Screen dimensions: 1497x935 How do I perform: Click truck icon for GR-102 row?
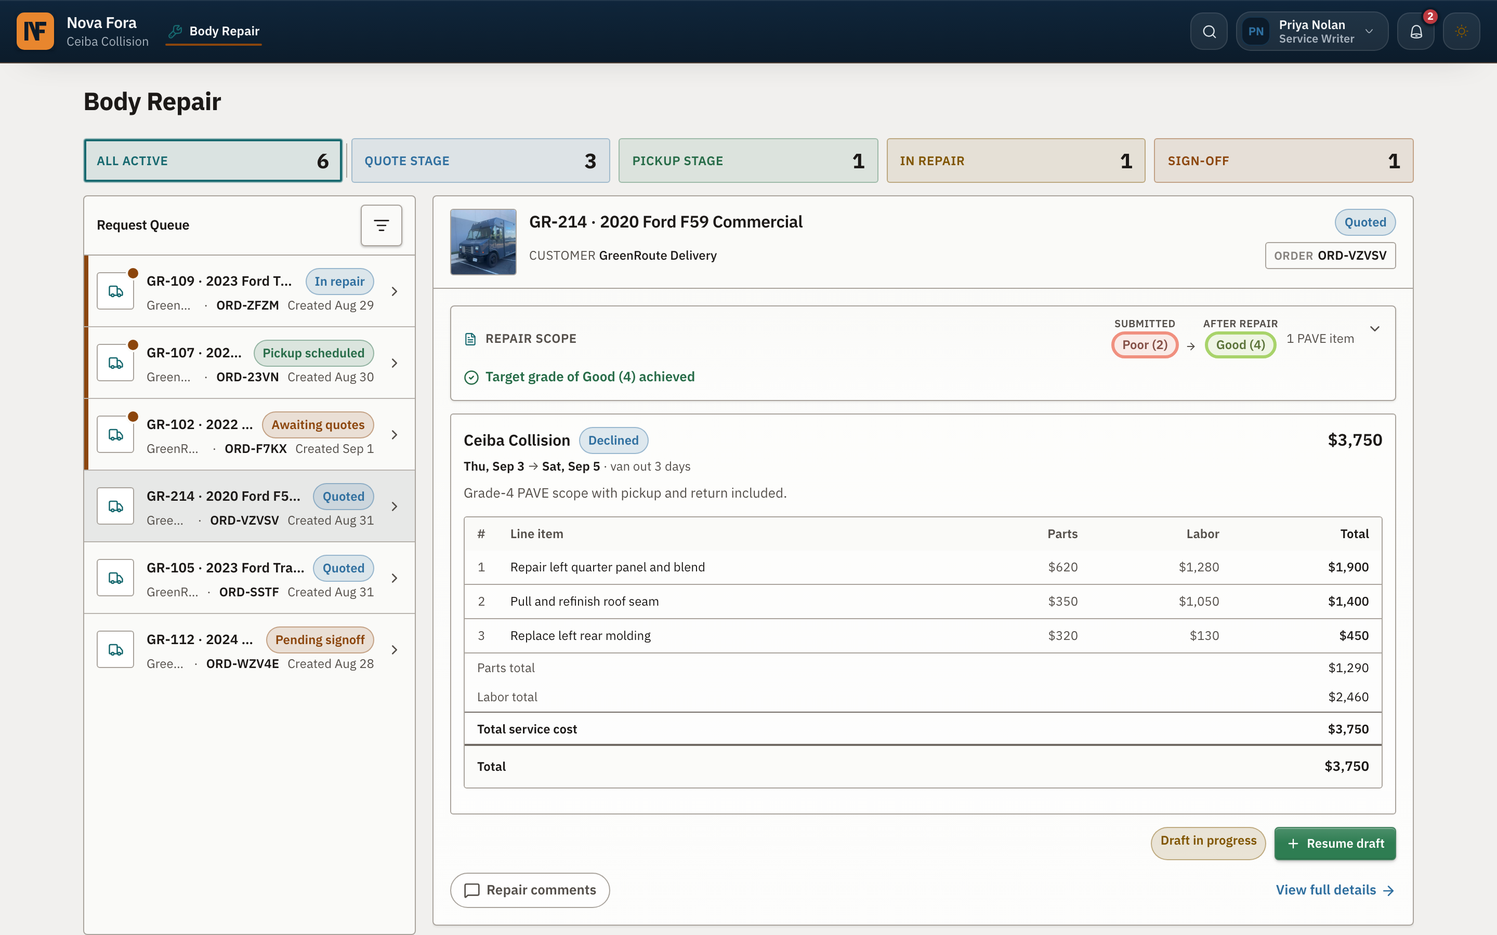pyautogui.click(x=116, y=435)
